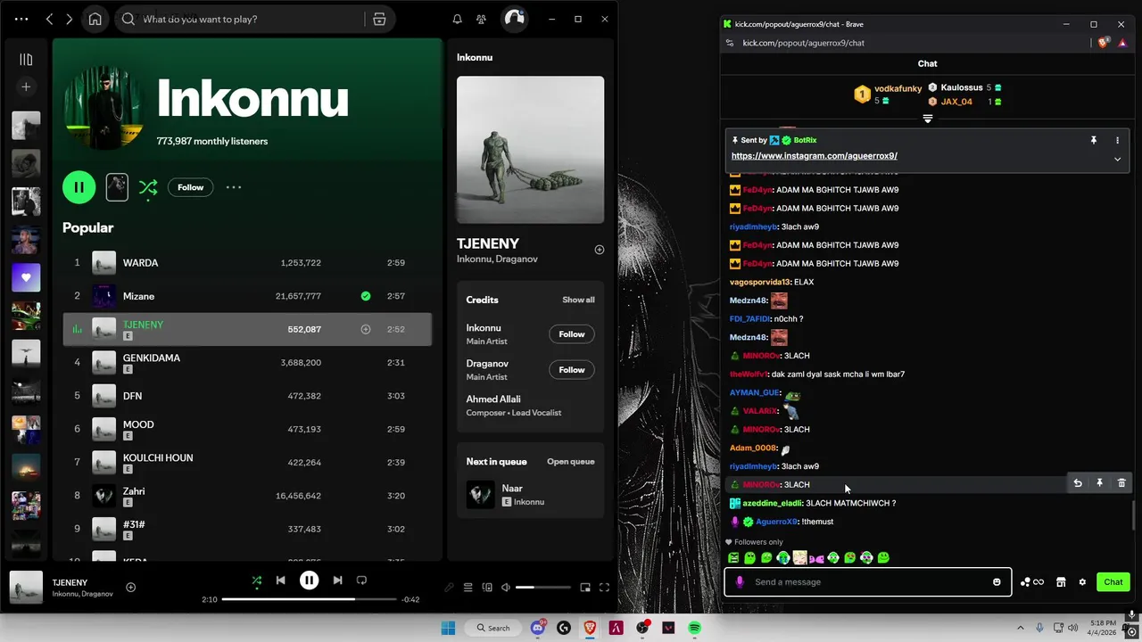Mute Spotify volume speaker icon
Image resolution: width=1142 pixels, height=642 pixels.
(x=506, y=588)
